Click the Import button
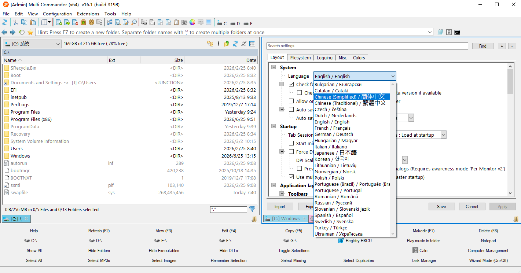This screenshot has height=273, width=521. (x=280, y=206)
